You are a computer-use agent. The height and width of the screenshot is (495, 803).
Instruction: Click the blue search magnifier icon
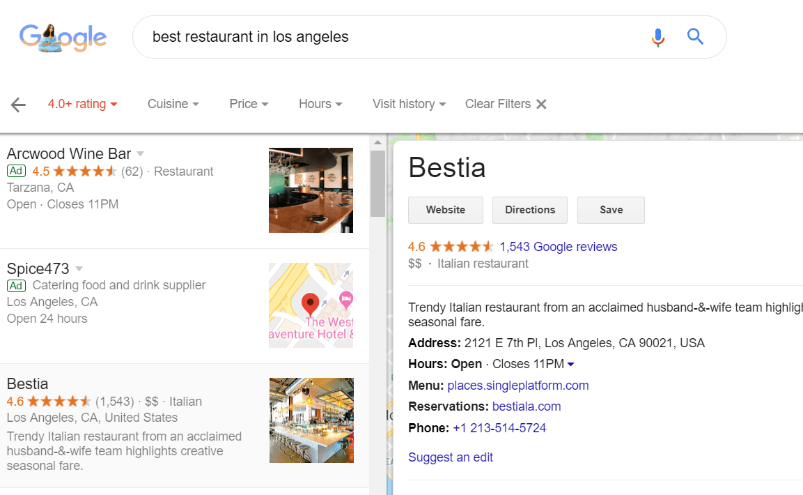pyautogui.click(x=695, y=36)
